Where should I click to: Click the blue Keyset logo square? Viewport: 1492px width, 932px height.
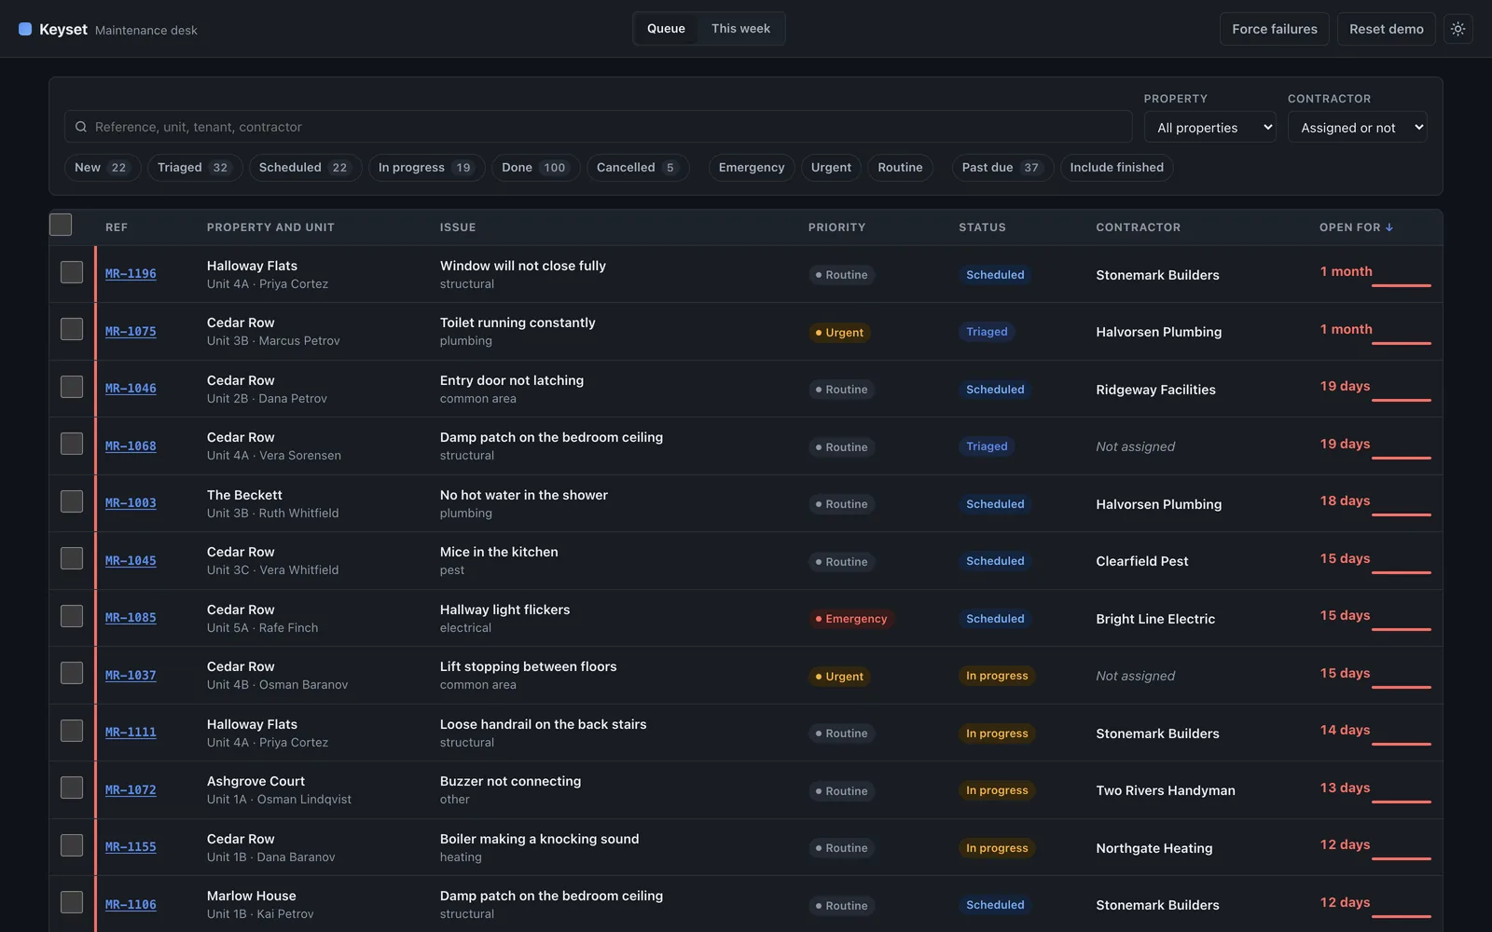coord(25,29)
